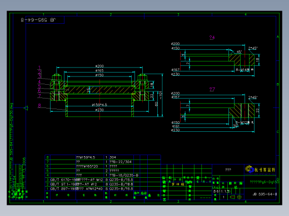Click the projection symbol in the title block
The width and height of the screenshot is (289, 216).
pyautogui.click(x=236, y=197)
